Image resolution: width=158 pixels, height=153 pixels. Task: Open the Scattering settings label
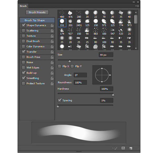tap(32, 31)
